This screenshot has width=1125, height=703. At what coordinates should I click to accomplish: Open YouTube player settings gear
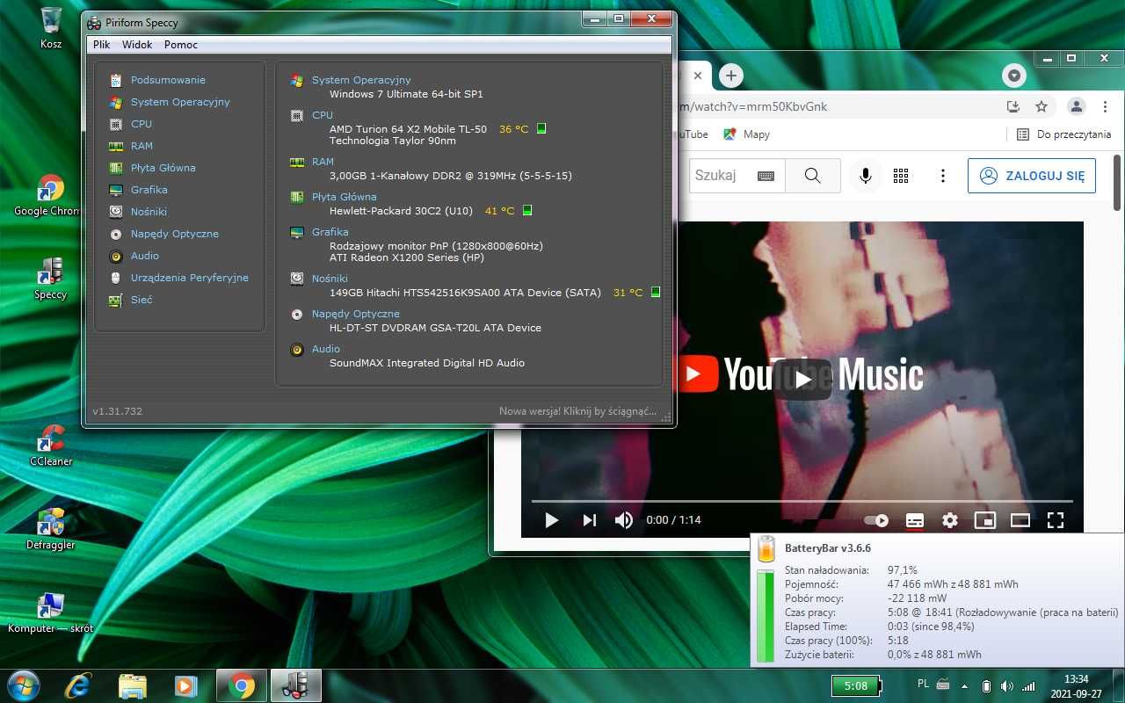tap(950, 520)
